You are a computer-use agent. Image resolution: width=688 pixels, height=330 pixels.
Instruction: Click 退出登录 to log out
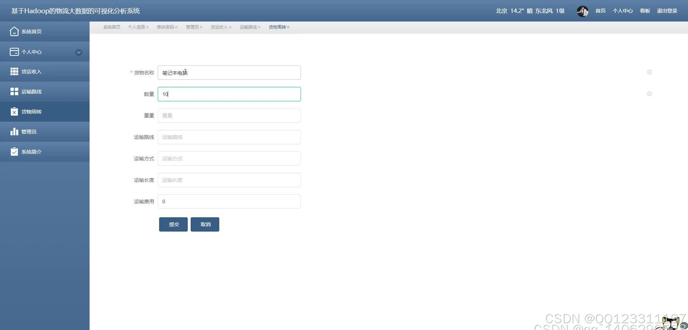click(667, 11)
